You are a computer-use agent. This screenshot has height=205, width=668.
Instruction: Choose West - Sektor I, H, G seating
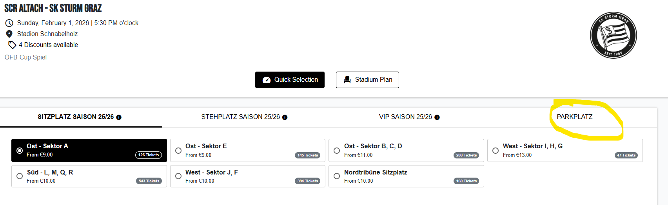(496, 151)
